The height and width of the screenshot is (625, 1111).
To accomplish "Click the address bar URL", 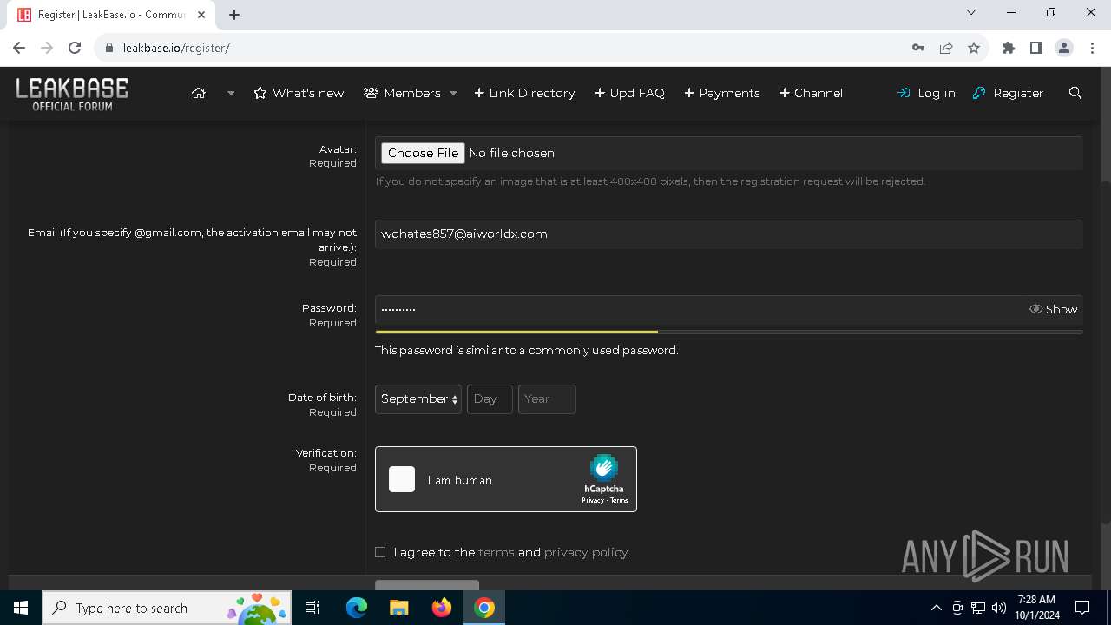I will click(x=176, y=48).
